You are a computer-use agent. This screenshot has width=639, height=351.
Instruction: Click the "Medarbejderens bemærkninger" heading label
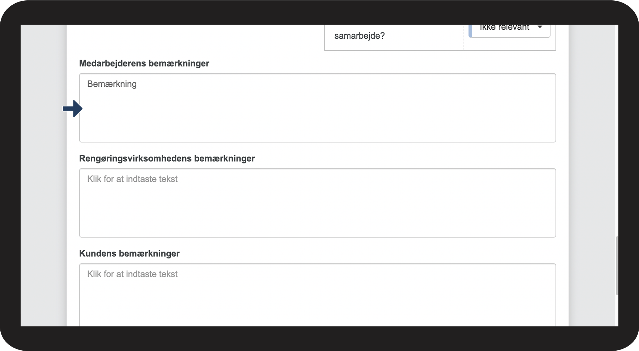[144, 64]
